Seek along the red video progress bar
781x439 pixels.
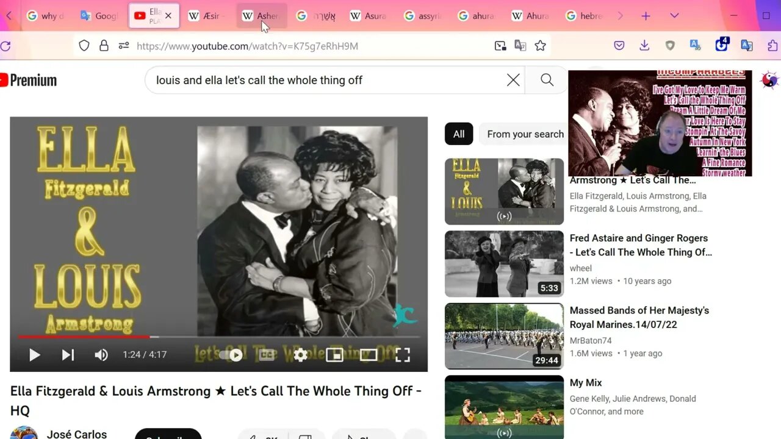(218, 337)
